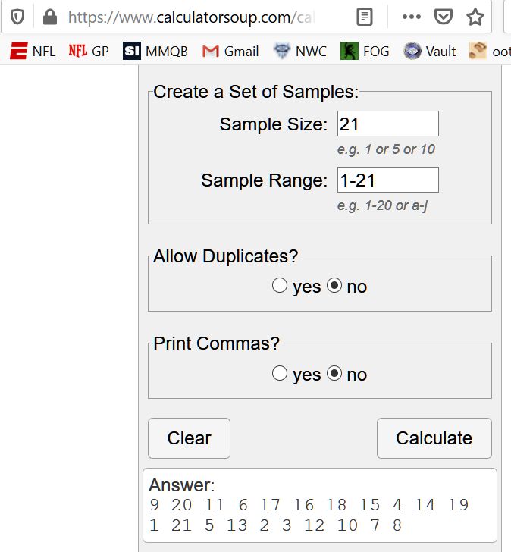Click the Pocket save icon
511x552 pixels.
[x=444, y=16]
